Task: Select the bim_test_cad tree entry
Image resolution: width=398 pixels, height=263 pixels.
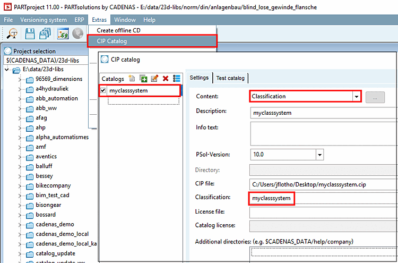Action: pyautogui.click(x=53, y=196)
